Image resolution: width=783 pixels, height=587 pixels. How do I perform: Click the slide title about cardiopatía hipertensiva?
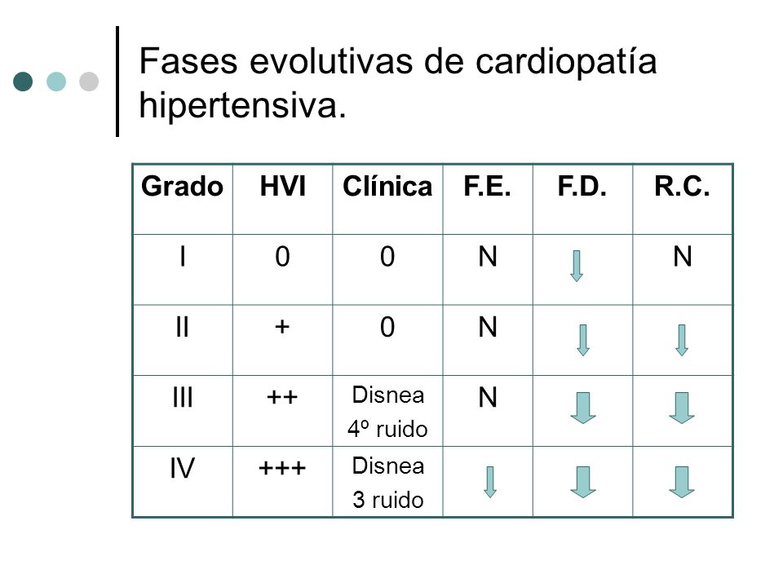pyautogui.click(x=397, y=83)
